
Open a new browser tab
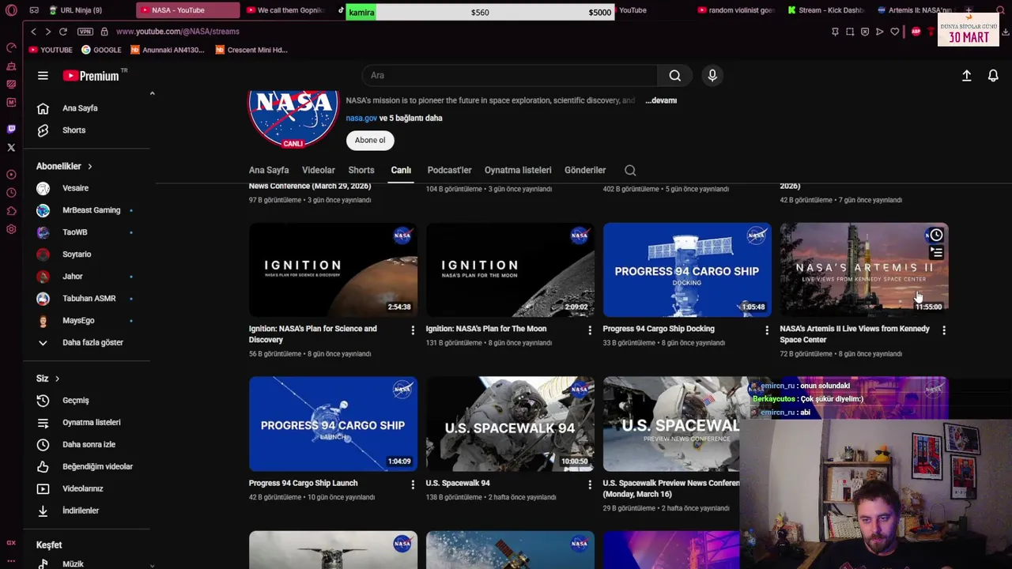(968, 10)
